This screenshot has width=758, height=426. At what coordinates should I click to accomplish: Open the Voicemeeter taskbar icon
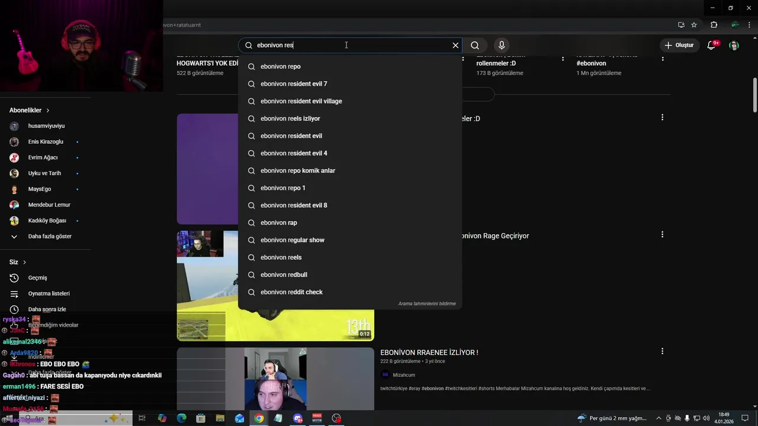point(317,418)
